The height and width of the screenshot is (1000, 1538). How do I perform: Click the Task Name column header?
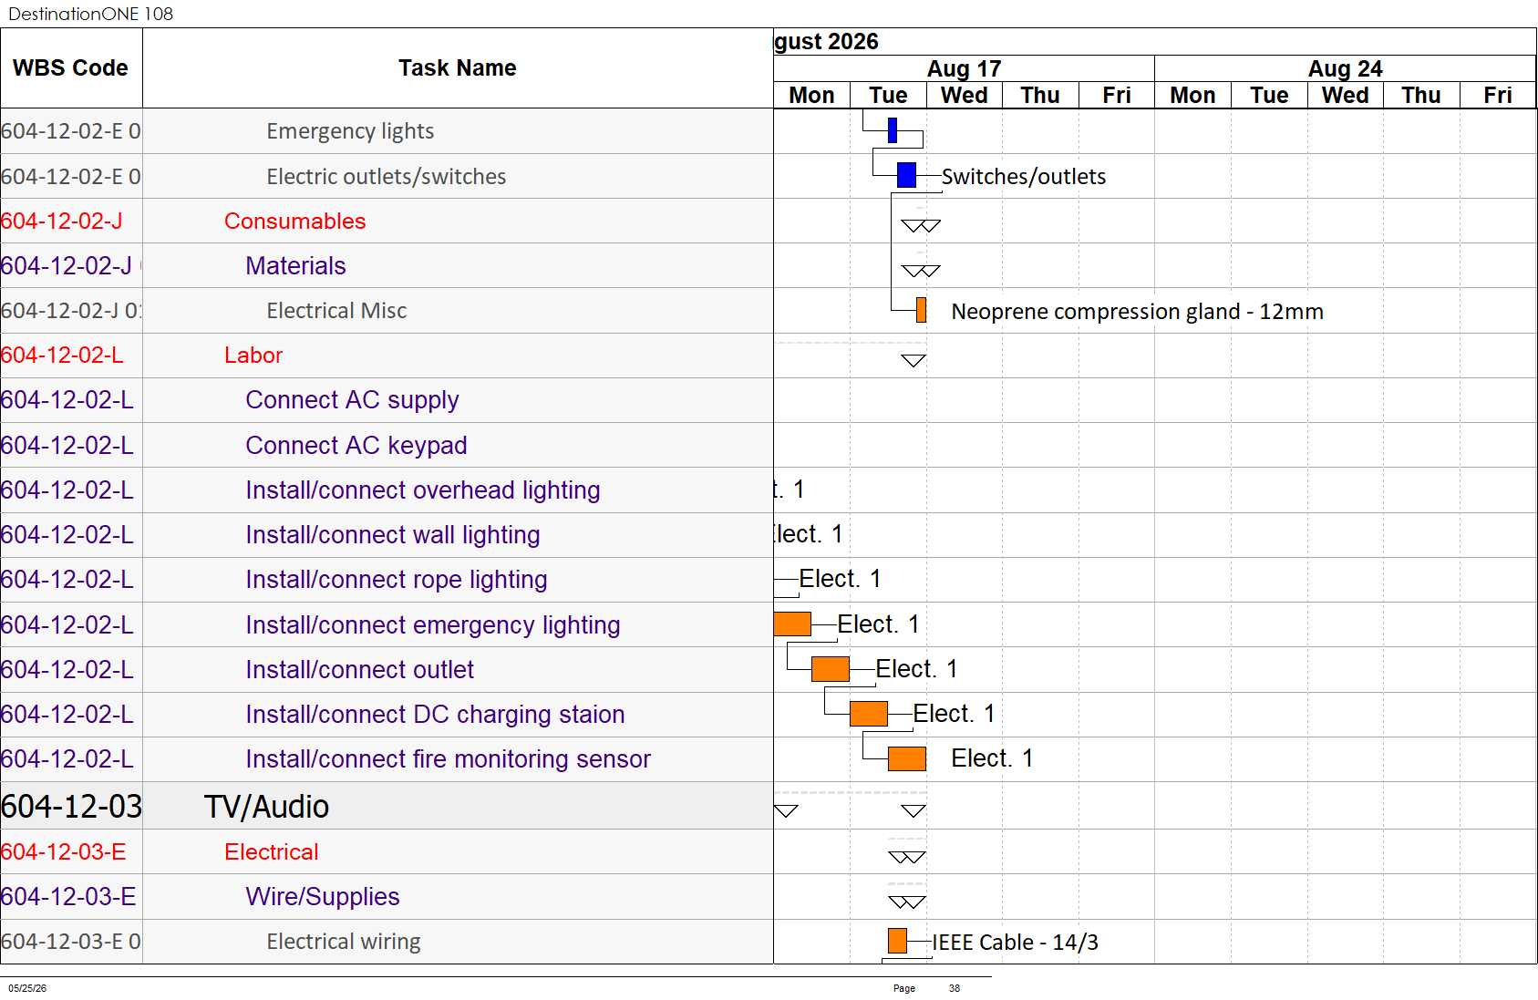[458, 68]
